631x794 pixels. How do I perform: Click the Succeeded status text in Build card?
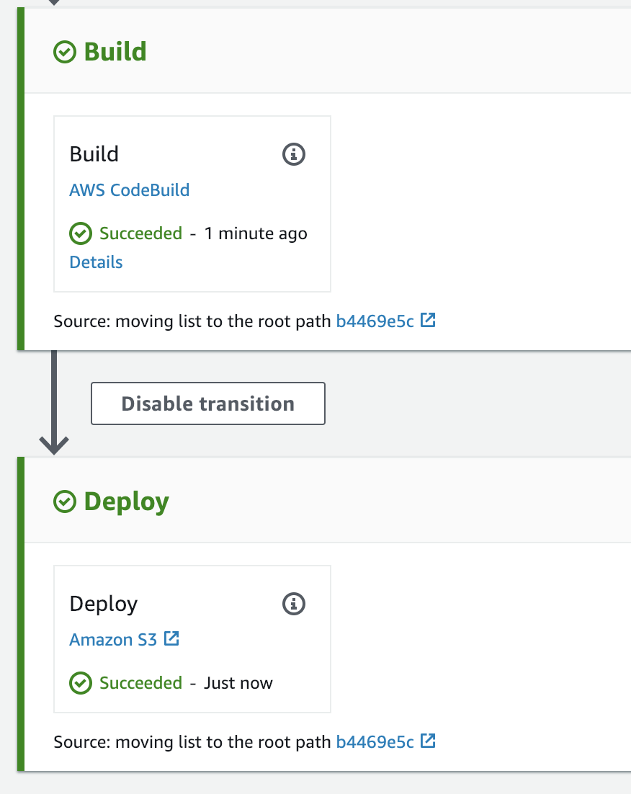(140, 233)
